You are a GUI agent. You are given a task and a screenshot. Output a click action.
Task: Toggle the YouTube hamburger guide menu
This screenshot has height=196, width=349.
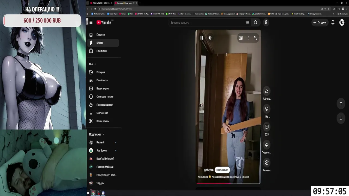click(x=91, y=23)
